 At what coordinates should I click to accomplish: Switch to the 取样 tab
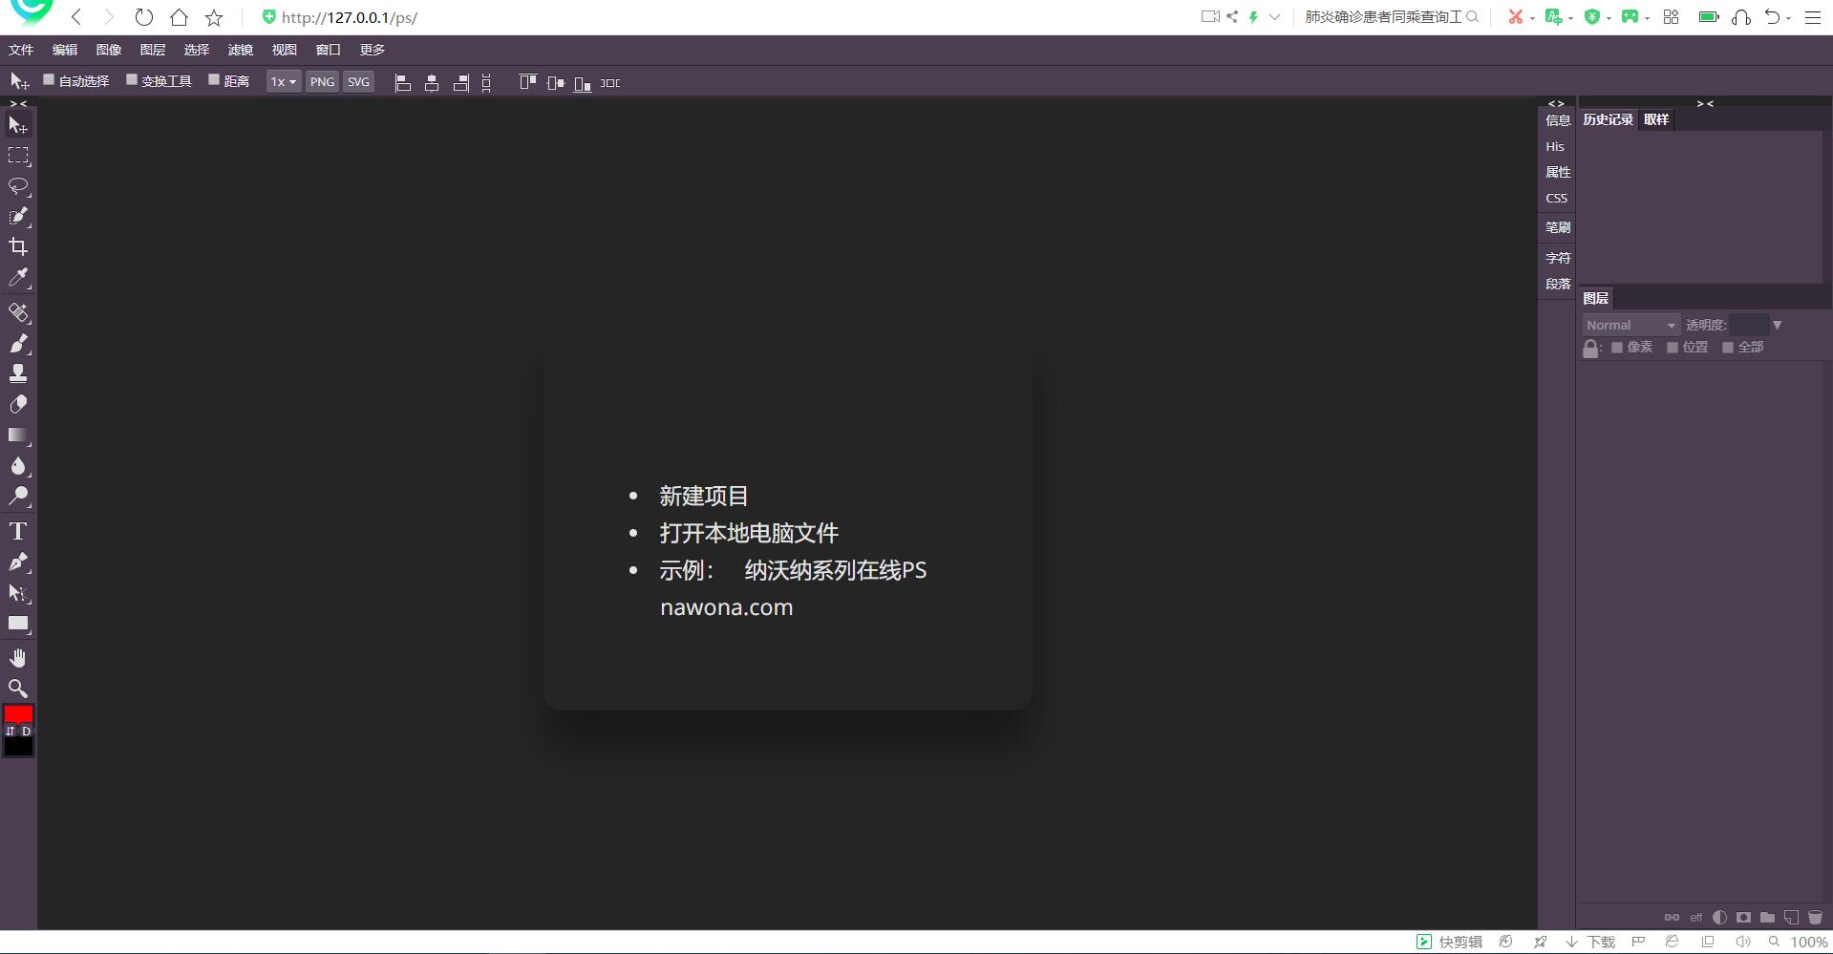[x=1655, y=119]
